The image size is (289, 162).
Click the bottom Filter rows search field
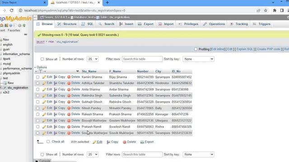pos(142,154)
